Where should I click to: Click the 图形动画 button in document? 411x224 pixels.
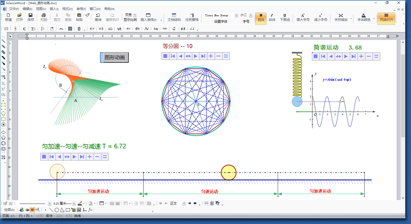[114, 57]
